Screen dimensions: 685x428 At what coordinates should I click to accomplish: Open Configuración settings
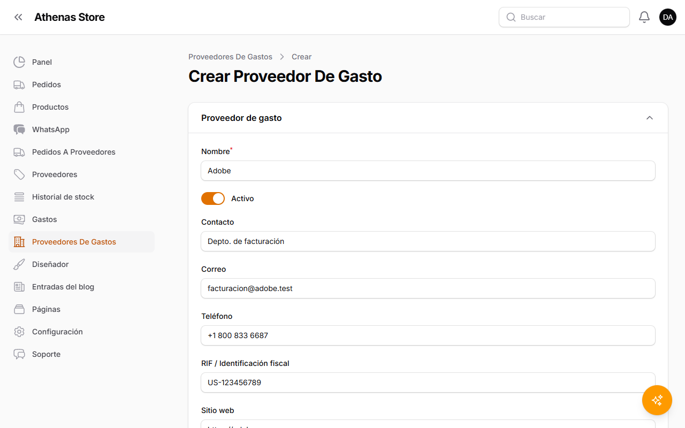pos(81,332)
